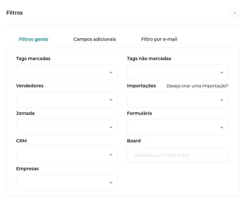
Task: Click the CRM arrow icon
Action: click(111, 155)
